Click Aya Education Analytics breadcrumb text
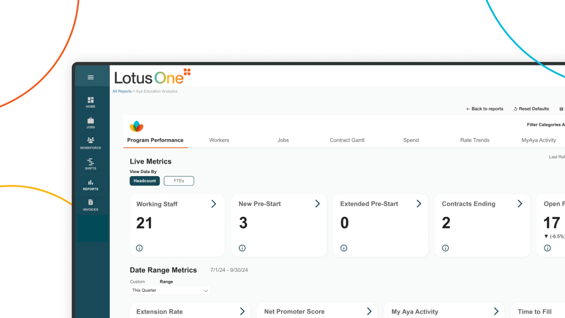 [x=157, y=92]
